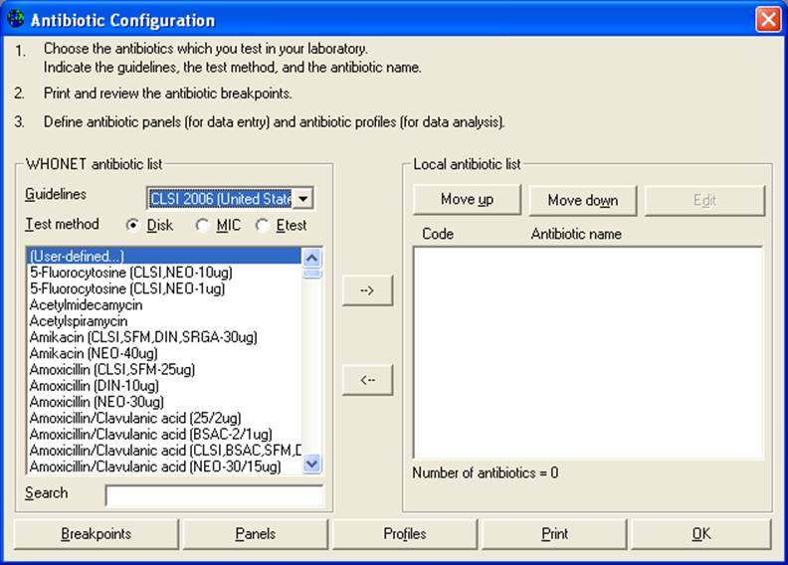The width and height of the screenshot is (788, 565).
Task: Click the add arrow button (-->)
Action: click(367, 290)
